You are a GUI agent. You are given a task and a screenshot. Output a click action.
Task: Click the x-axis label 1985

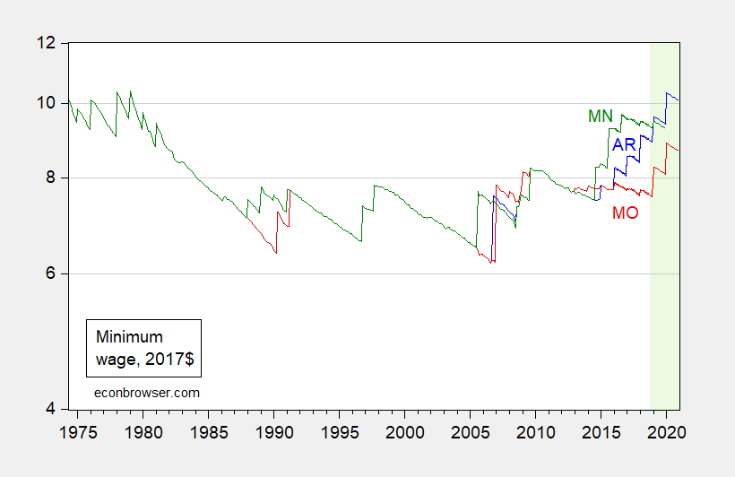(209, 432)
